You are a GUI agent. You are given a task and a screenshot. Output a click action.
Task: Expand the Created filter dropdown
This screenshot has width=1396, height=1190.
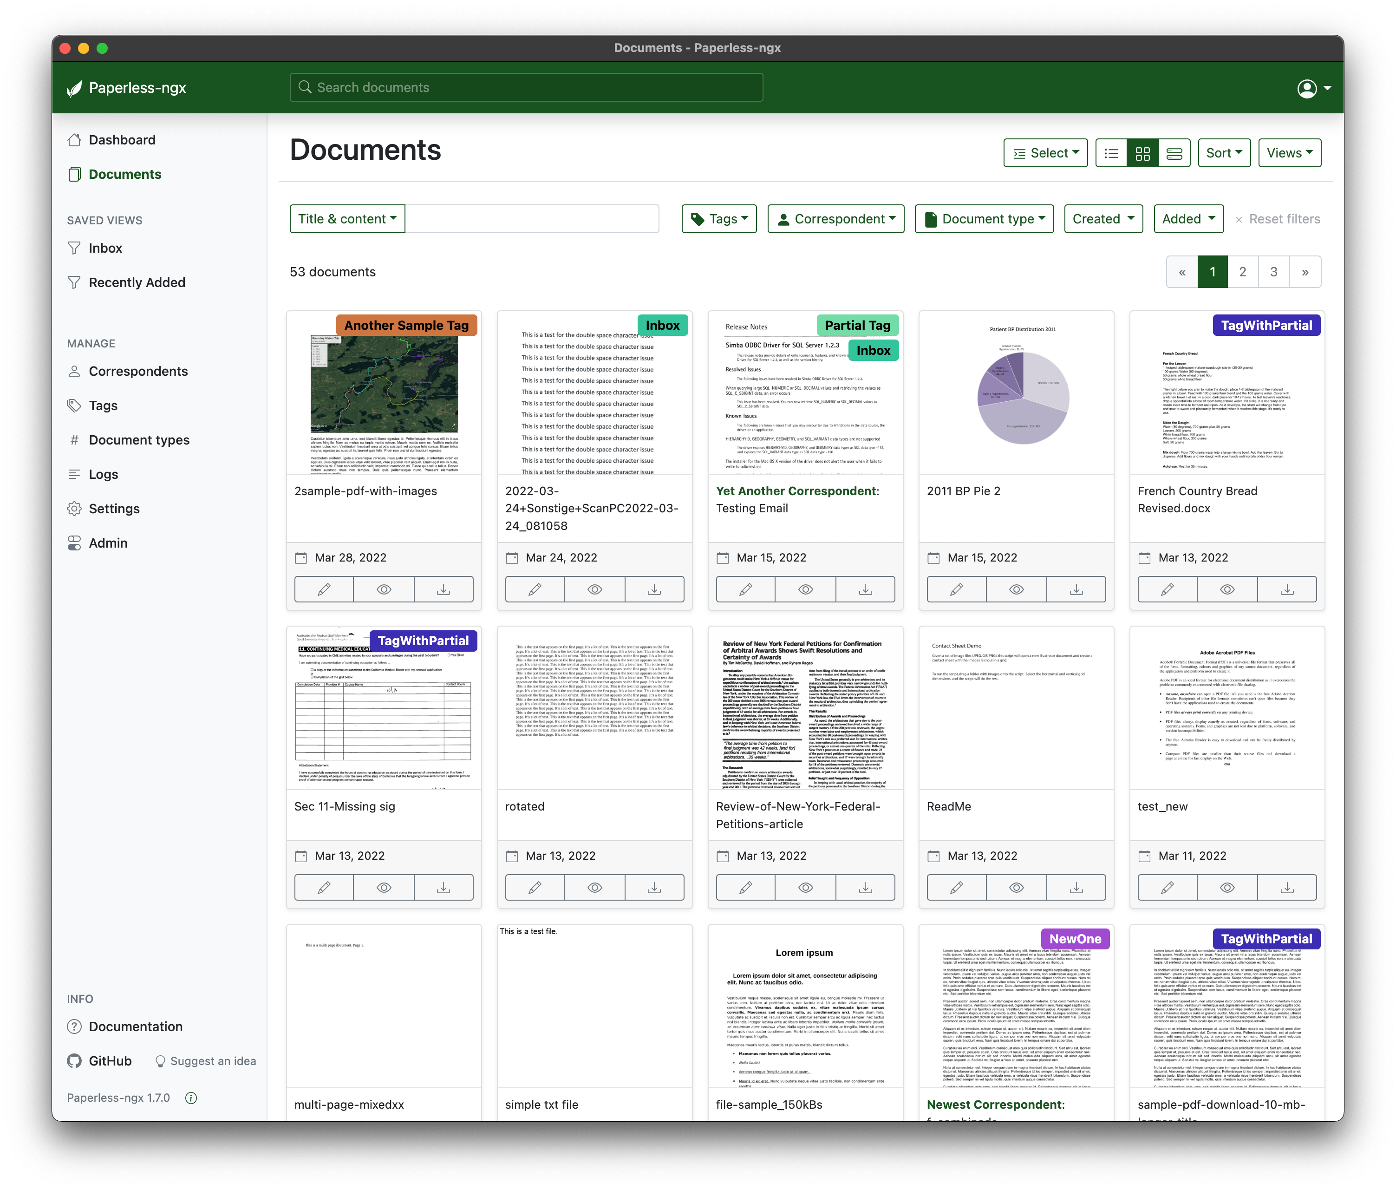pyautogui.click(x=1103, y=218)
